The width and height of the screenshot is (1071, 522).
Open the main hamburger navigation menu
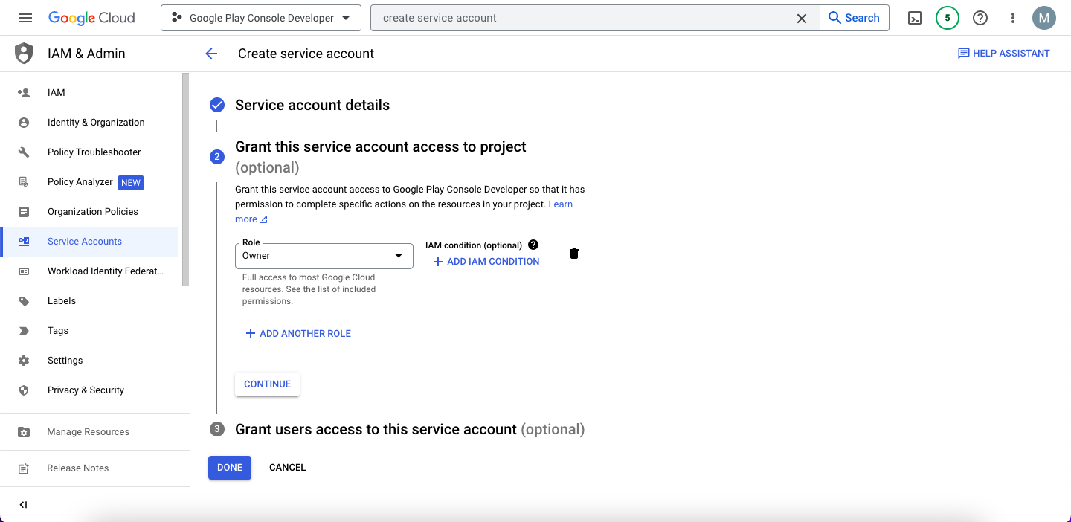25,18
